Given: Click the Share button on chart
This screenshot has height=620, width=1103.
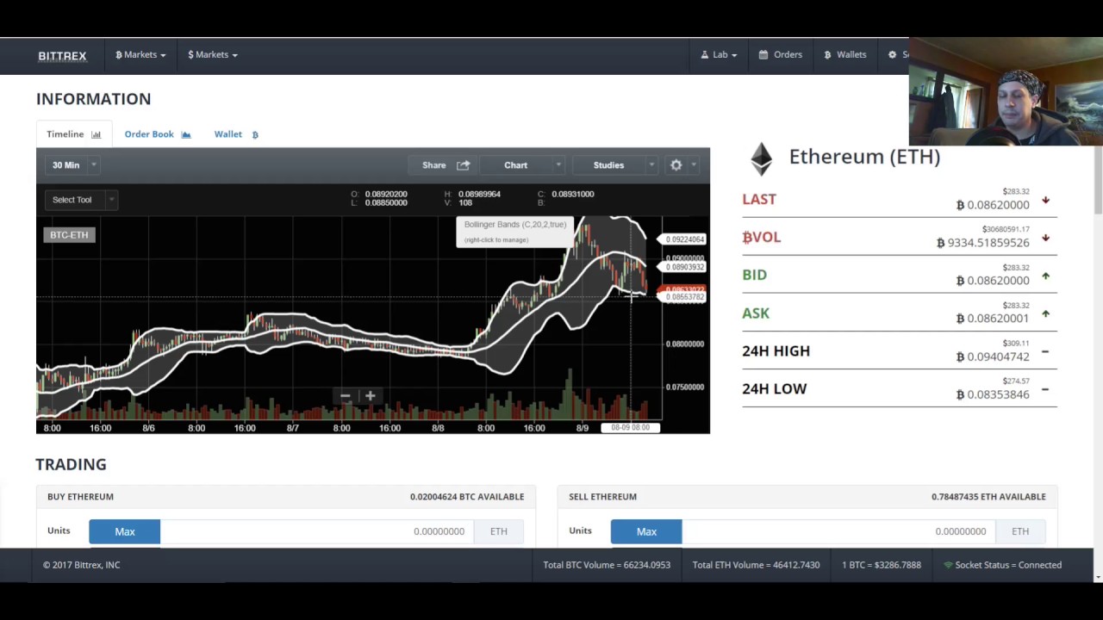Looking at the screenshot, I should [445, 165].
